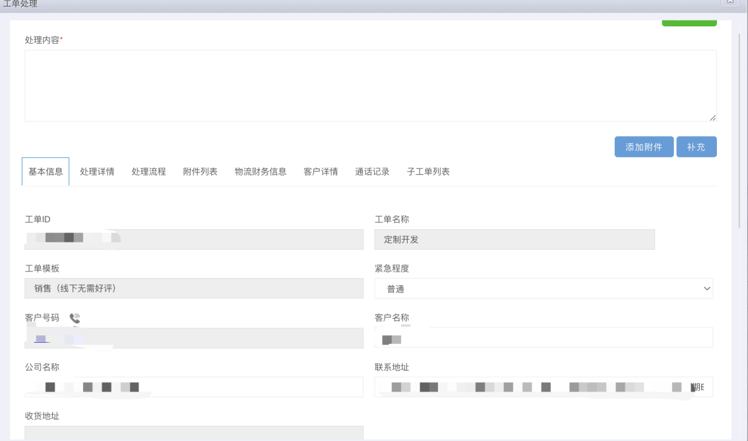The height and width of the screenshot is (441, 748).
Task: Show the 通话记录 tab
Action: 372,172
